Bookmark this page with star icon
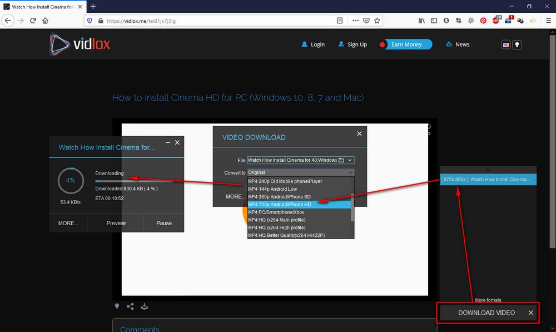Image resolution: width=556 pixels, height=332 pixels. click(x=378, y=21)
